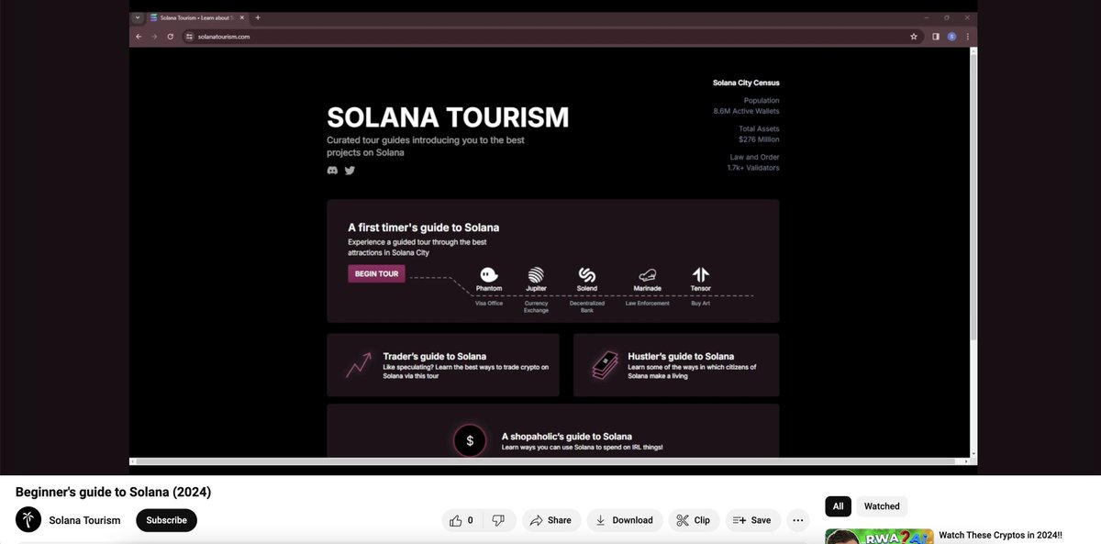The width and height of the screenshot is (1101, 544).
Task: Reload the page in the browser
Action: tap(170, 37)
